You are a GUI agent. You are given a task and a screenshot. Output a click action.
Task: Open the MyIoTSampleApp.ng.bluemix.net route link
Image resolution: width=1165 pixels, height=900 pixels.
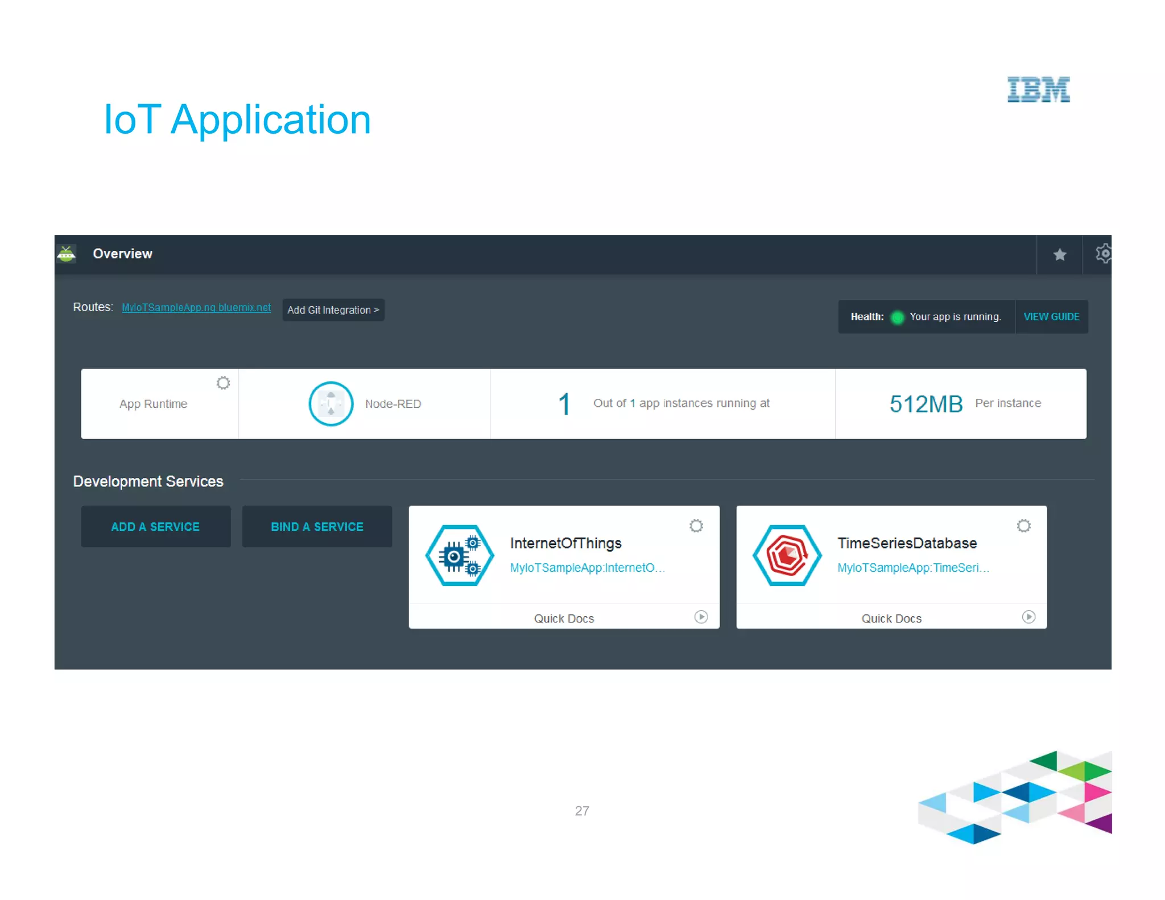[x=196, y=308]
